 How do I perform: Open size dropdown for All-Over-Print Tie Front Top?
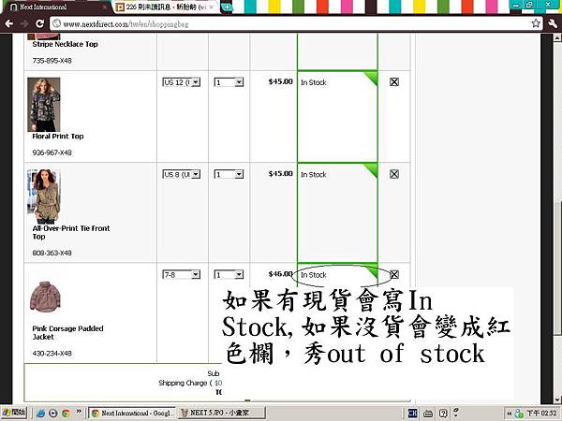click(181, 174)
